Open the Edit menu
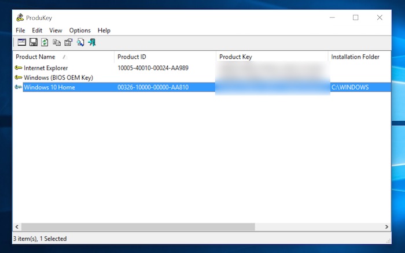This screenshot has width=405, height=253. (37, 31)
